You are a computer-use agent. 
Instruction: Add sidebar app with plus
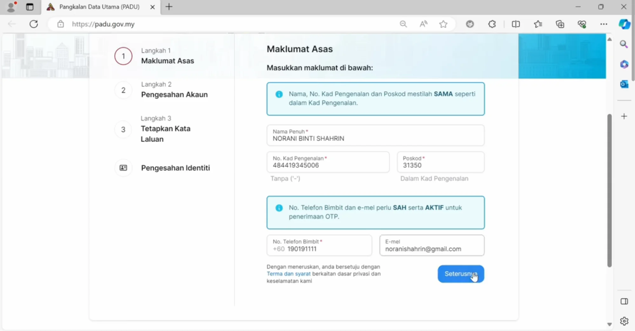[x=624, y=116]
